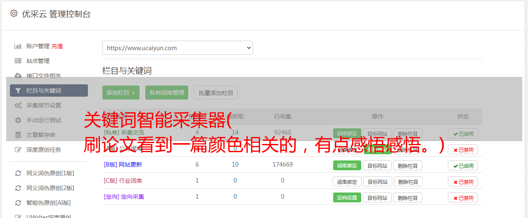Open the [B版] 网站更新 column link

pyautogui.click(x=123, y=165)
